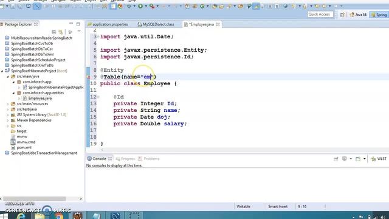Click the Next Annotation arrow icon
Image resolution: width=389 pixels, height=219 pixels.
pos(293,6)
